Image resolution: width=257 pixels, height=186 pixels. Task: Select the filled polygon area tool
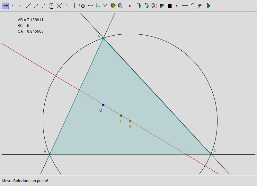[113, 6]
